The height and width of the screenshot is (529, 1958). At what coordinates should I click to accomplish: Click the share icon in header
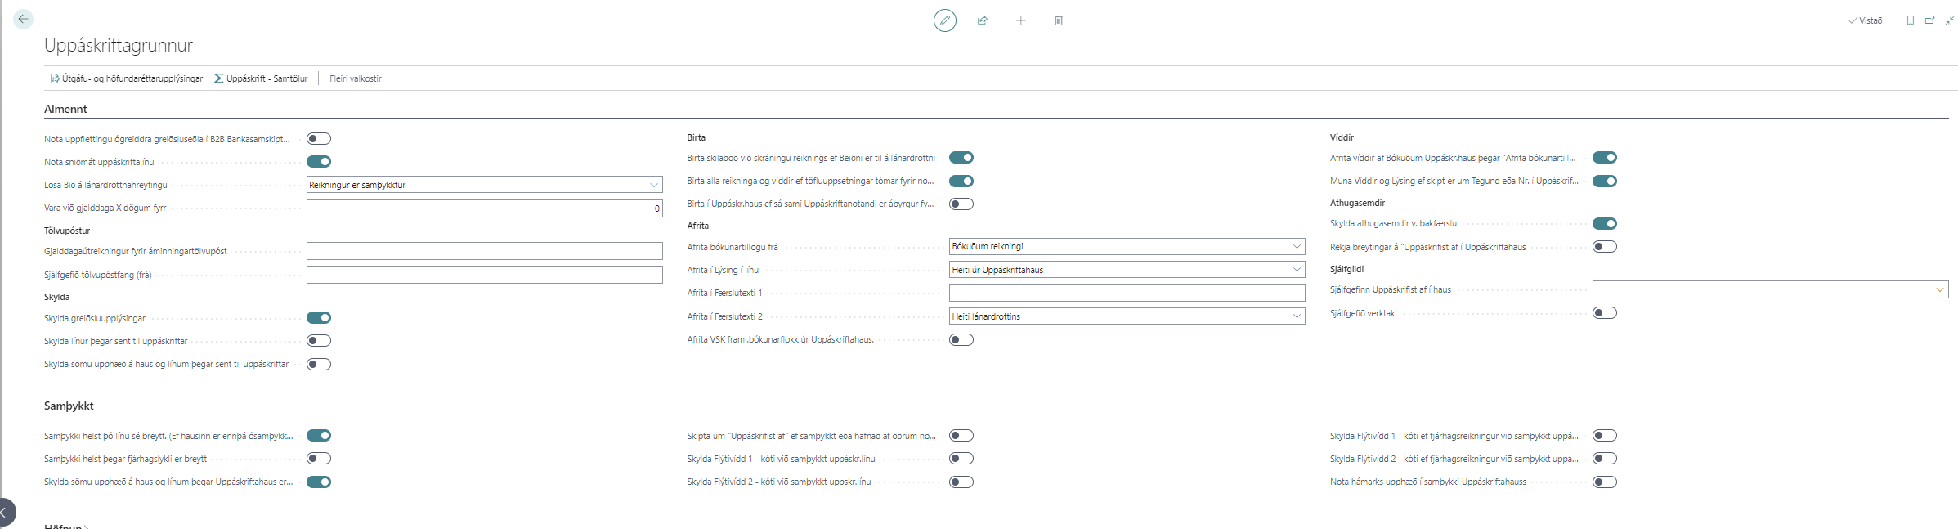click(982, 20)
